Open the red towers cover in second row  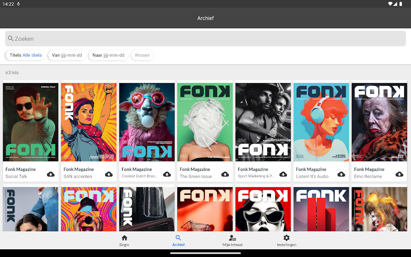321,209
